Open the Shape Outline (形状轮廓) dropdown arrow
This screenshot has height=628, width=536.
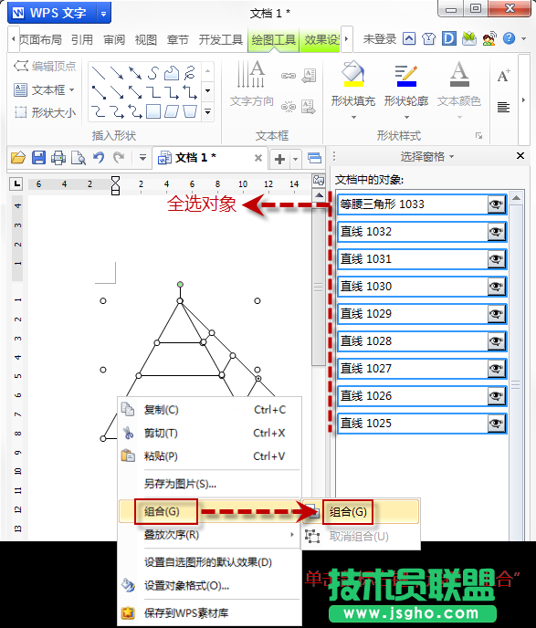pyautogui.click(x=406, y=118)
